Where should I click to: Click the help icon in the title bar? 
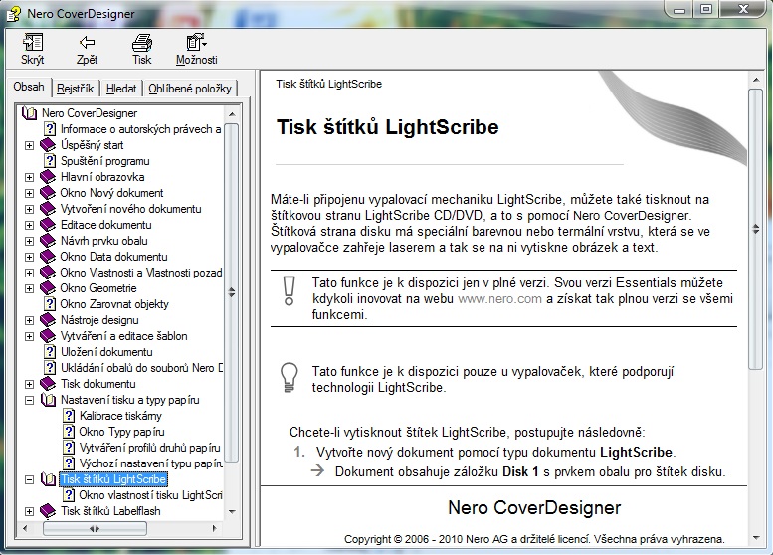pyautogui.click(x=13, y=14)
